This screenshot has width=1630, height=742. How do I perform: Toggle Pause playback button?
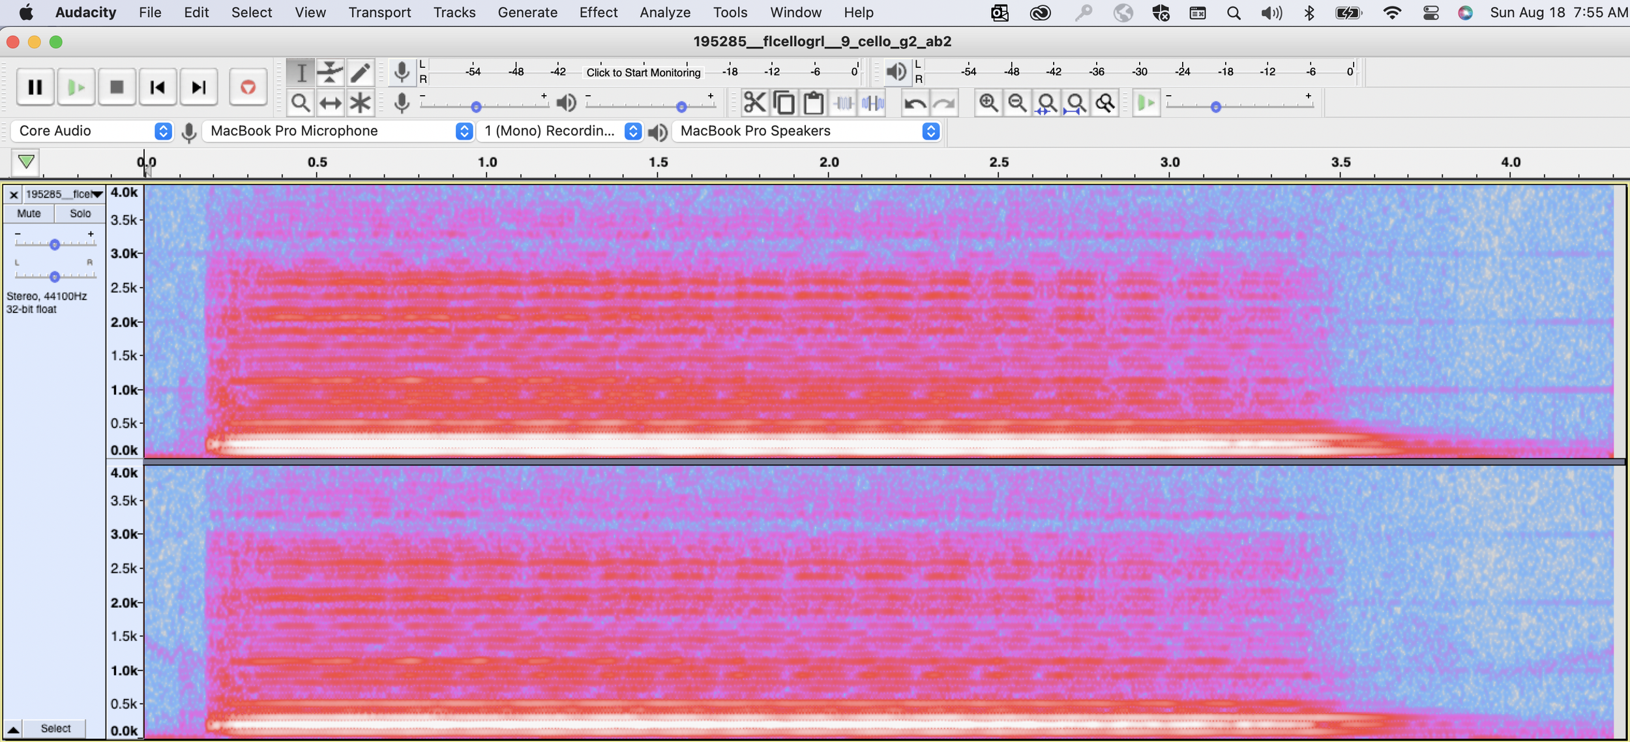click(x=35, y=87)
